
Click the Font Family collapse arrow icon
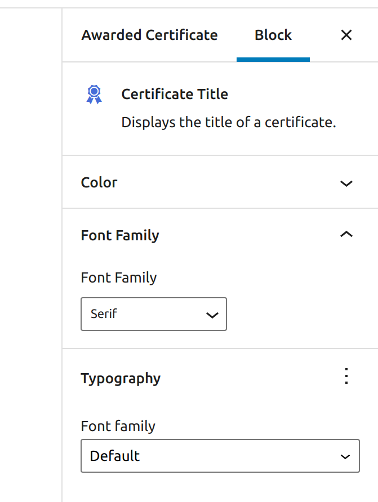346,234
